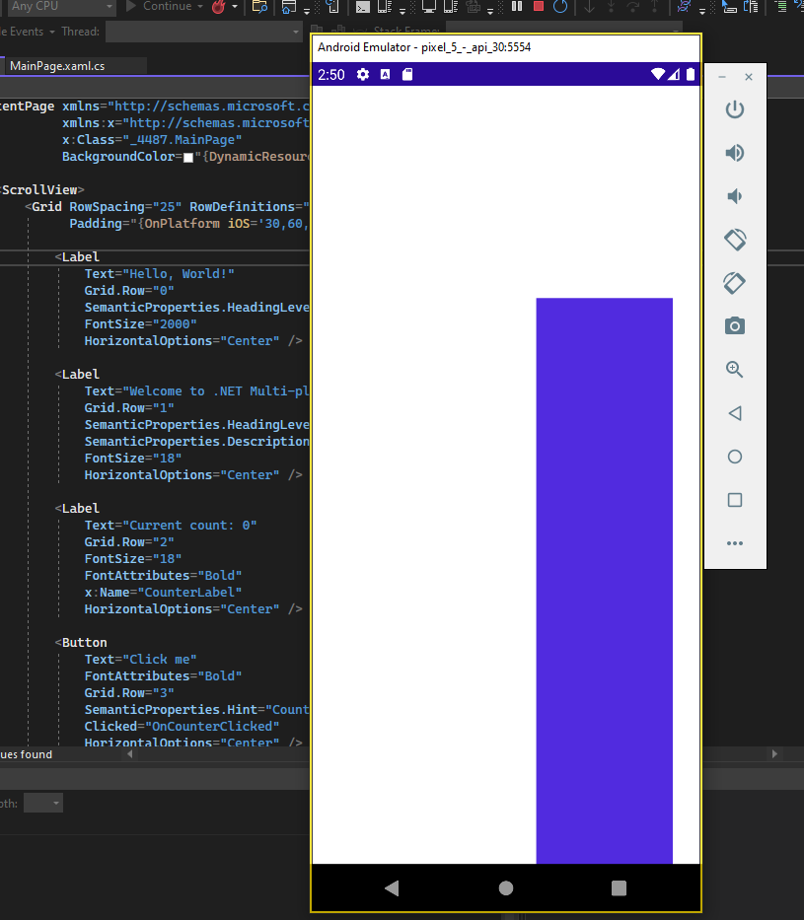Open extended controls via the ellipsis icon
Screen dimensions: 804x920
[x=734, y=542]
